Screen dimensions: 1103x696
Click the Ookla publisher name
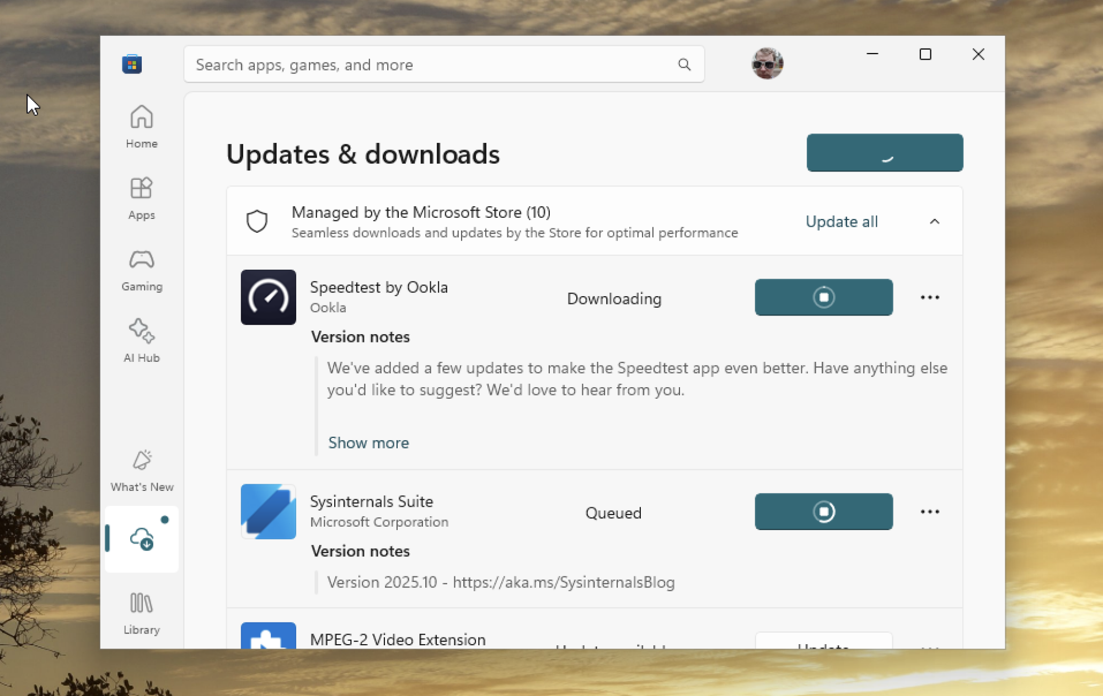coord(328,308)
